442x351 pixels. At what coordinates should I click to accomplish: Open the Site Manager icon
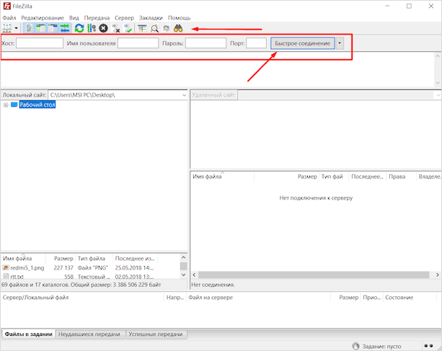[7, 29]
